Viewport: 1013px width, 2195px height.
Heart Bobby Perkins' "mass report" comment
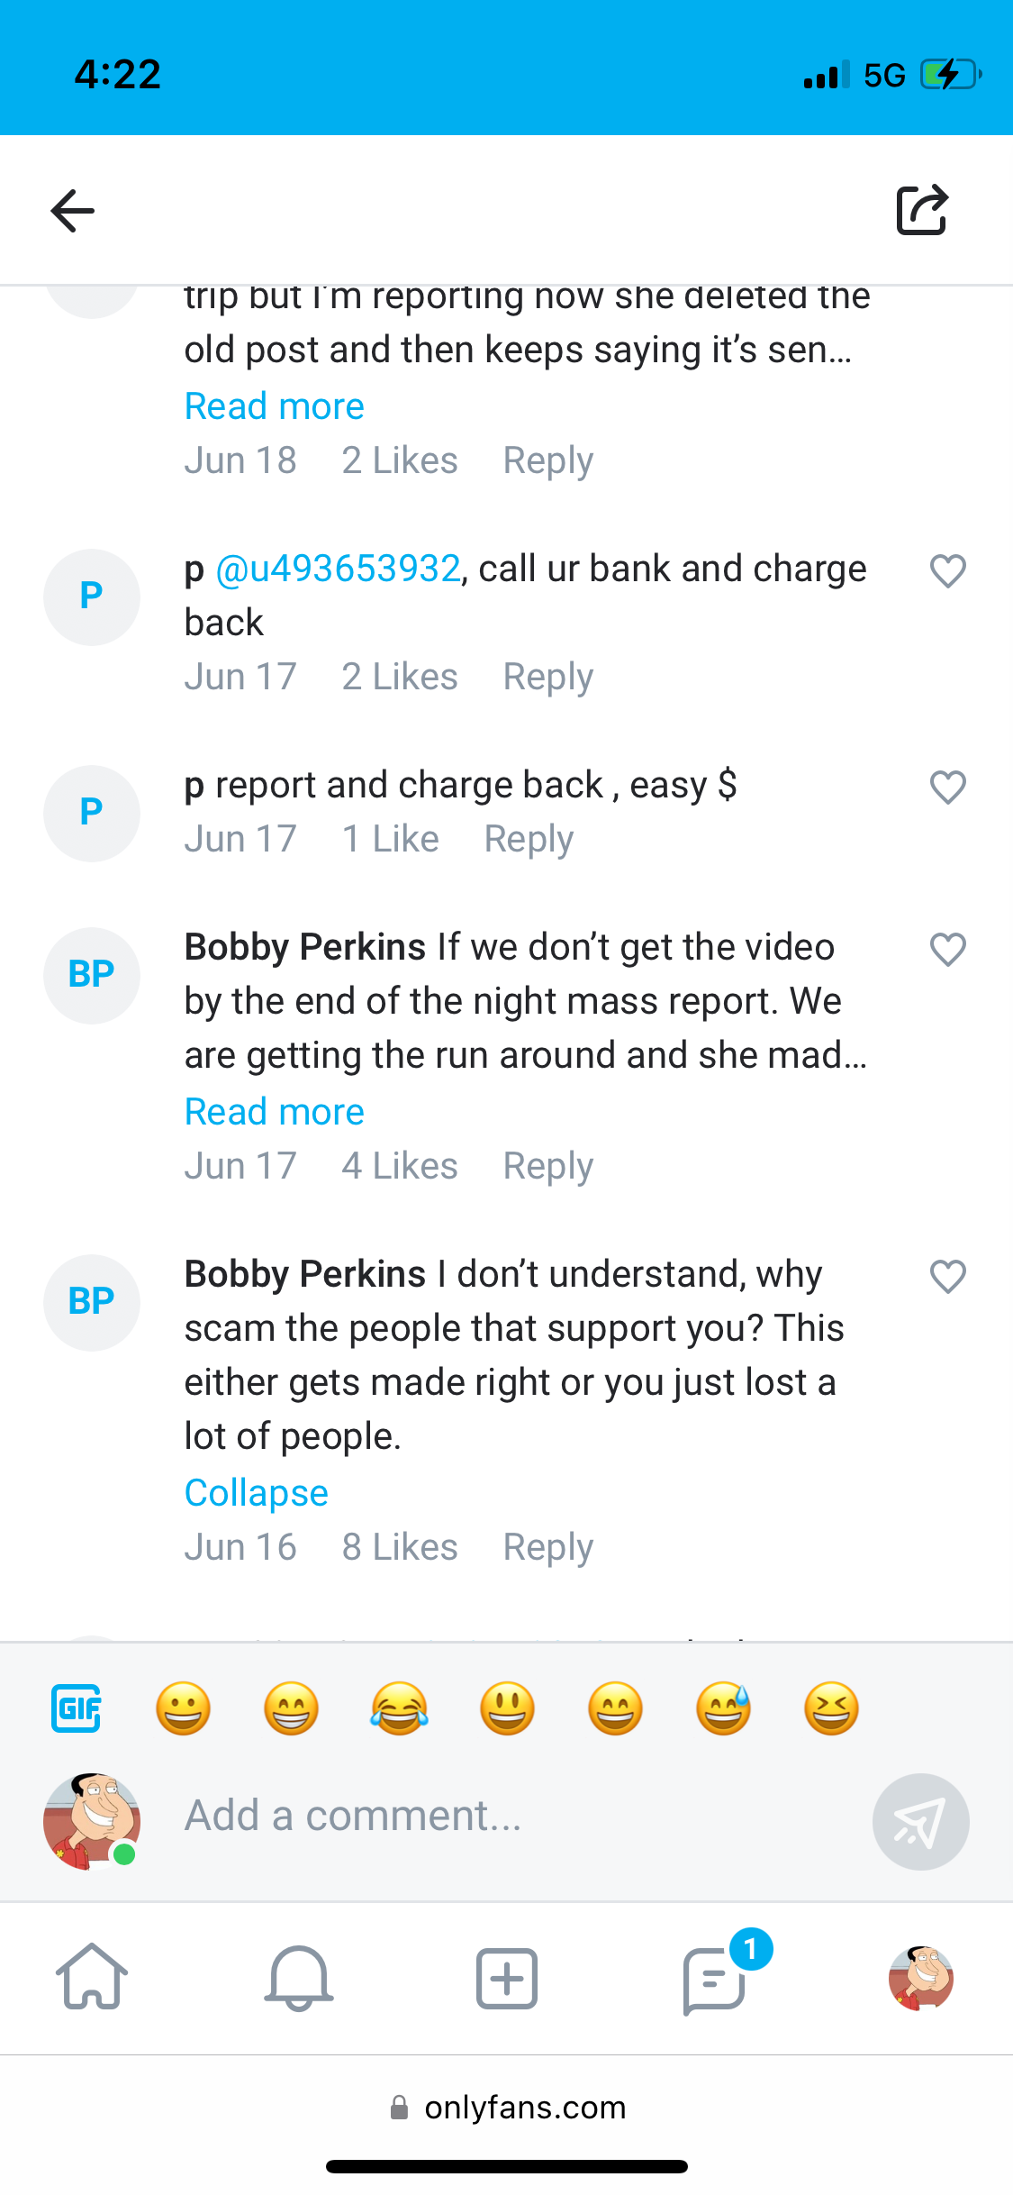(x=947, y=950)
